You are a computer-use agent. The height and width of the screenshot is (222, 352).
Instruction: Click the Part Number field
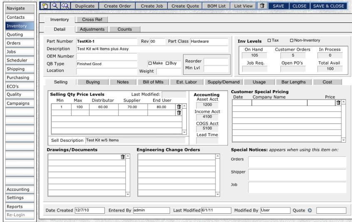pyautogui.click(x=107, y=42)
